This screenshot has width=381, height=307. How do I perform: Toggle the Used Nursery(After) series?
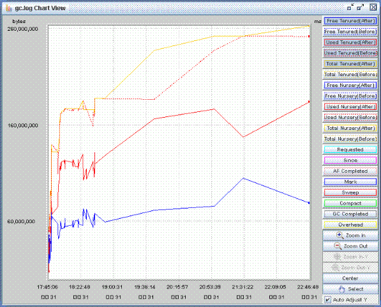[x=350, y=107]
